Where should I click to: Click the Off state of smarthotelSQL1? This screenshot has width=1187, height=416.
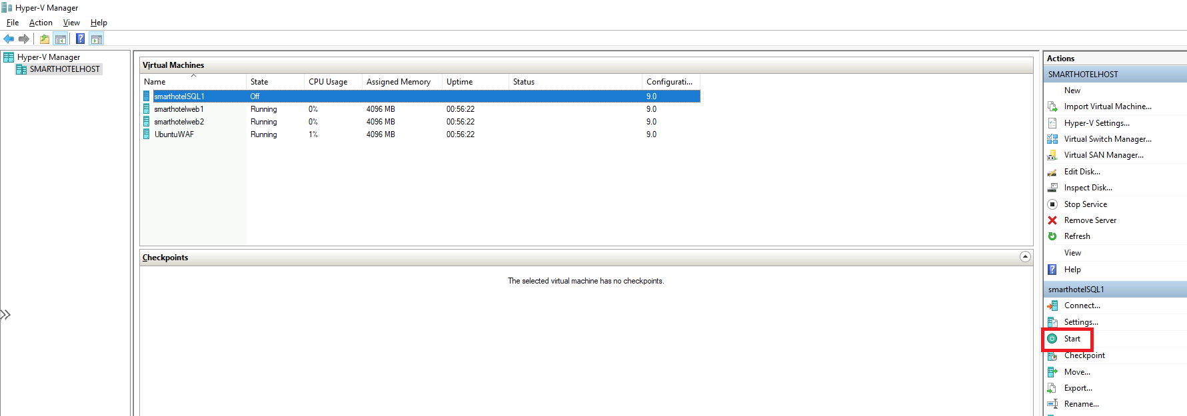(x=255, y=97)
